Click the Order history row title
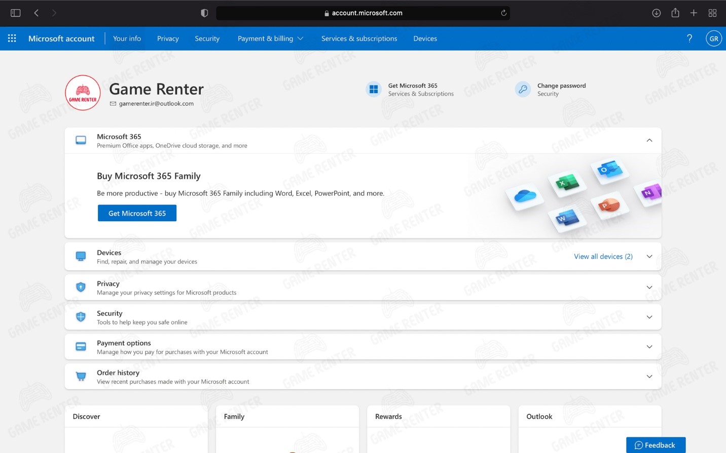The image size is (726, 453). (118, 373)
